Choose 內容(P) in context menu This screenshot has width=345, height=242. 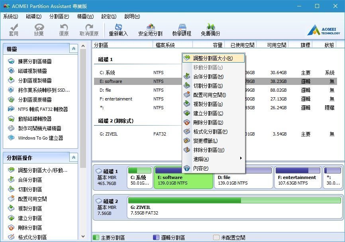point(214,169)
